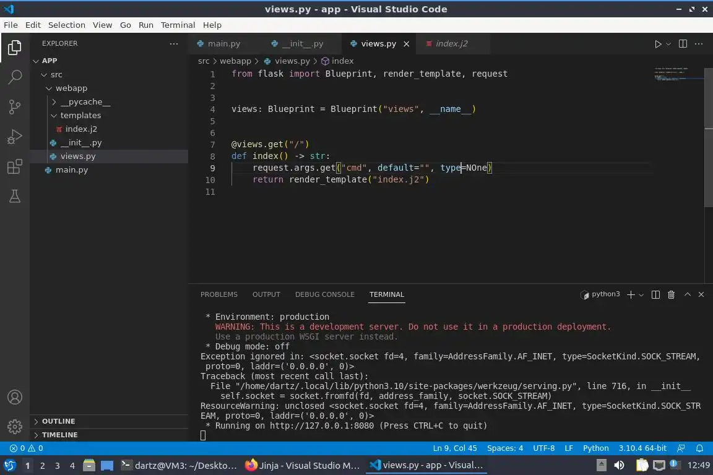Open the run button dropdown arrow

pos(668,44)
